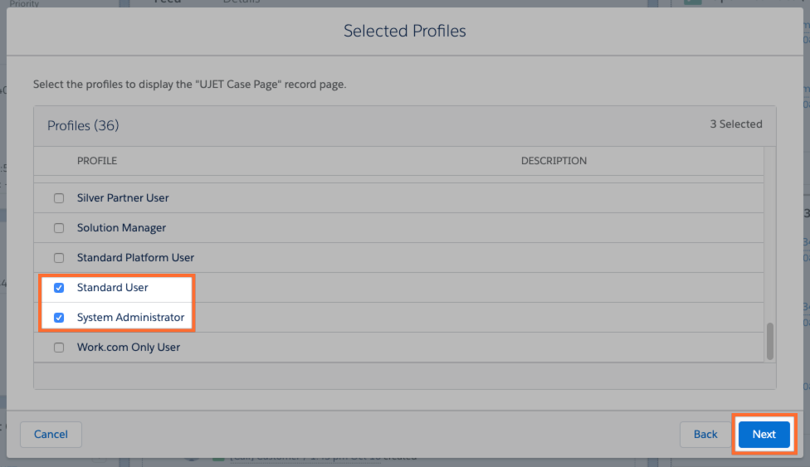Tick the Standard Platform User checkbox
810x467 pixels.
pyautogui.click(x=59, y=258)
